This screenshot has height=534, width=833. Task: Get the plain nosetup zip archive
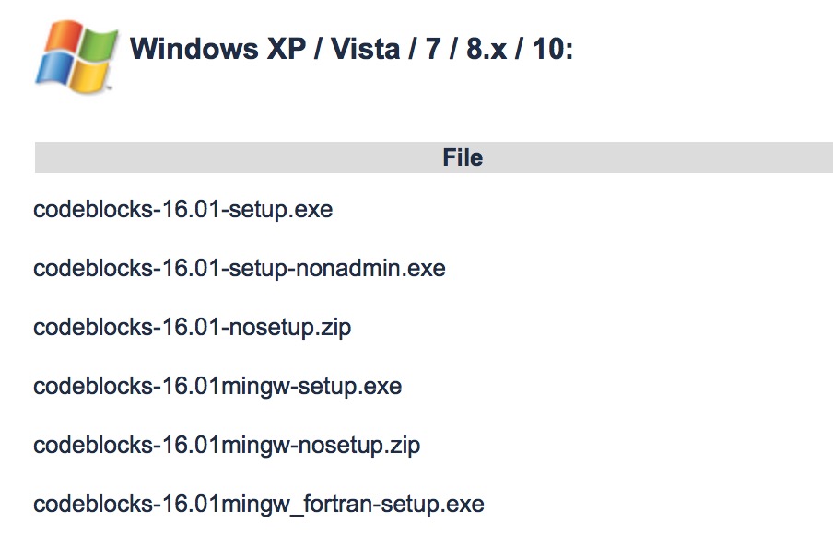click(192, 328)
